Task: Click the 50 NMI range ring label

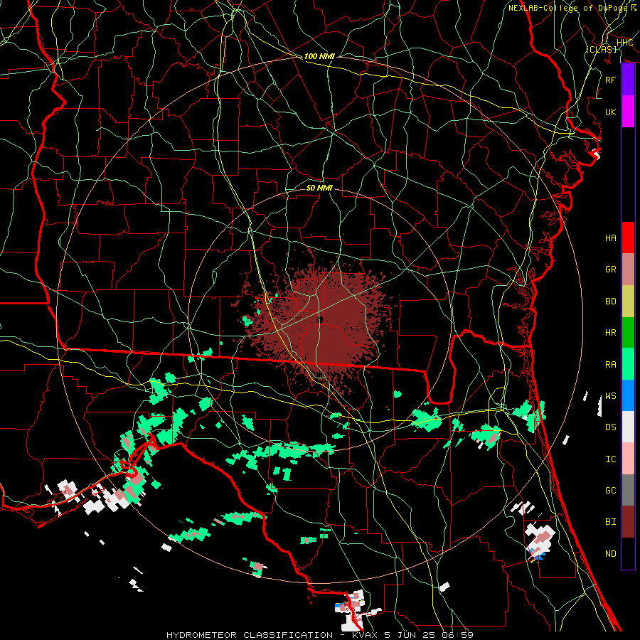Action: (x=319, y=188)
